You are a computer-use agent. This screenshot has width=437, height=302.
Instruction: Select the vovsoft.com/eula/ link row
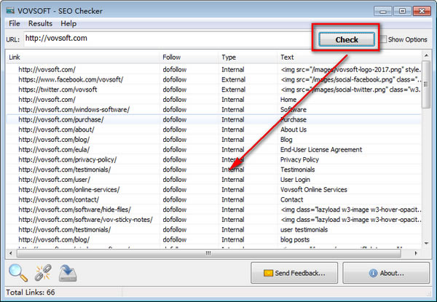tap(213, 150)
